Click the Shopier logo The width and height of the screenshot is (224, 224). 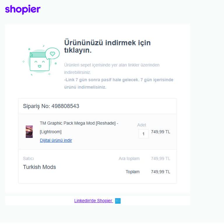click(x=23, y=9)
